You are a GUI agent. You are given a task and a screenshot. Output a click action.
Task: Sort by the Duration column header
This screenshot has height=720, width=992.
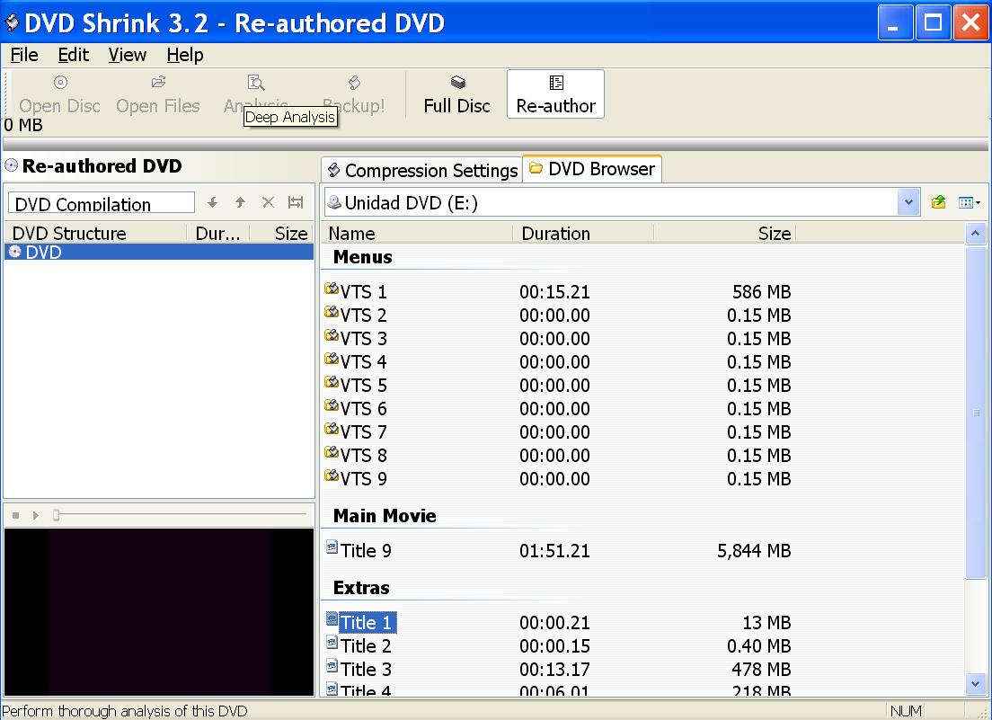click(x=582, y=234)
